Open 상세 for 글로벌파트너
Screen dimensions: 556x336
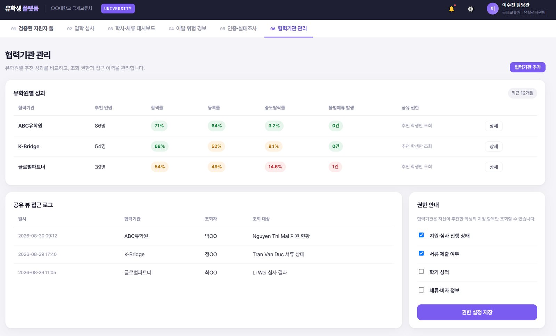pos(493,167)
